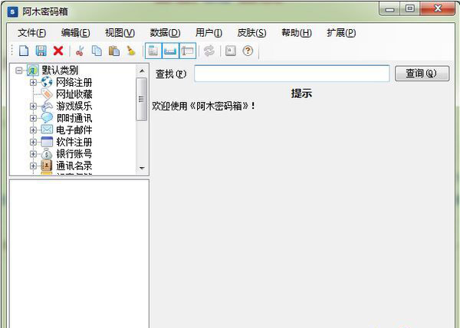The height and width of the screenshot is (328, 460).
Task: Click the Copy icon in toolbar
Action: (x=97, y=51)
